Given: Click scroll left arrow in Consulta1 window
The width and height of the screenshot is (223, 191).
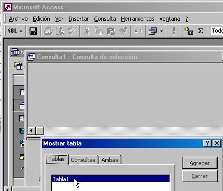Looking at the screenshot, I should tap(31, 131).
